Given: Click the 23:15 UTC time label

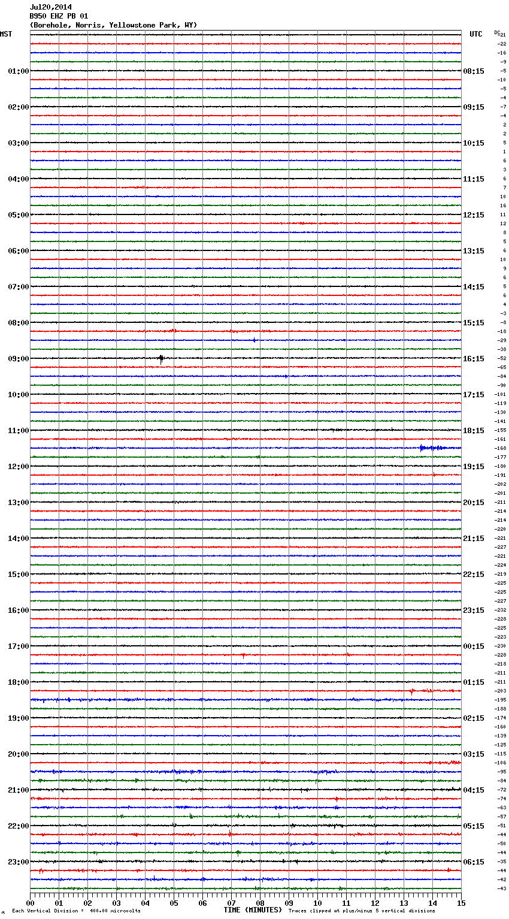Looking at the screenshot, I should pyautogui.click(x=474, y=610).
